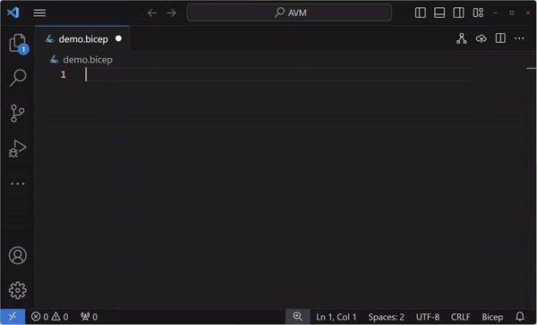Change end of line sequence CRLF
Viewport: 537px width, 325px height.
pyautogui.click(x=461, y=317)
